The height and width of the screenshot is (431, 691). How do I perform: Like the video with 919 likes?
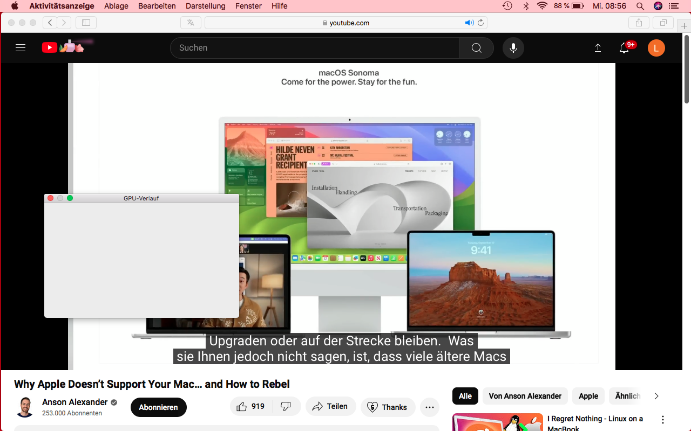coord(251,407)
